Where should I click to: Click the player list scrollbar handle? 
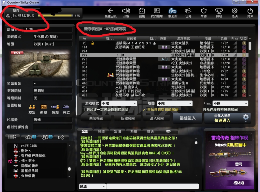[x=69, y=169]
